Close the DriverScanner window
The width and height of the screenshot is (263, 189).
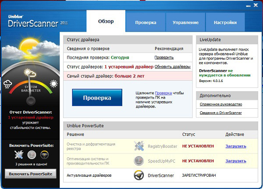point(256,5)
